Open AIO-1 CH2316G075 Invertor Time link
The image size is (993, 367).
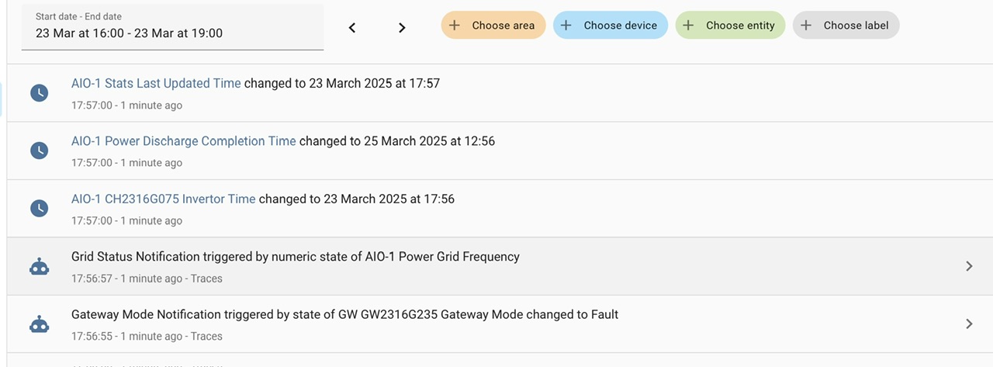coord(163,199)
